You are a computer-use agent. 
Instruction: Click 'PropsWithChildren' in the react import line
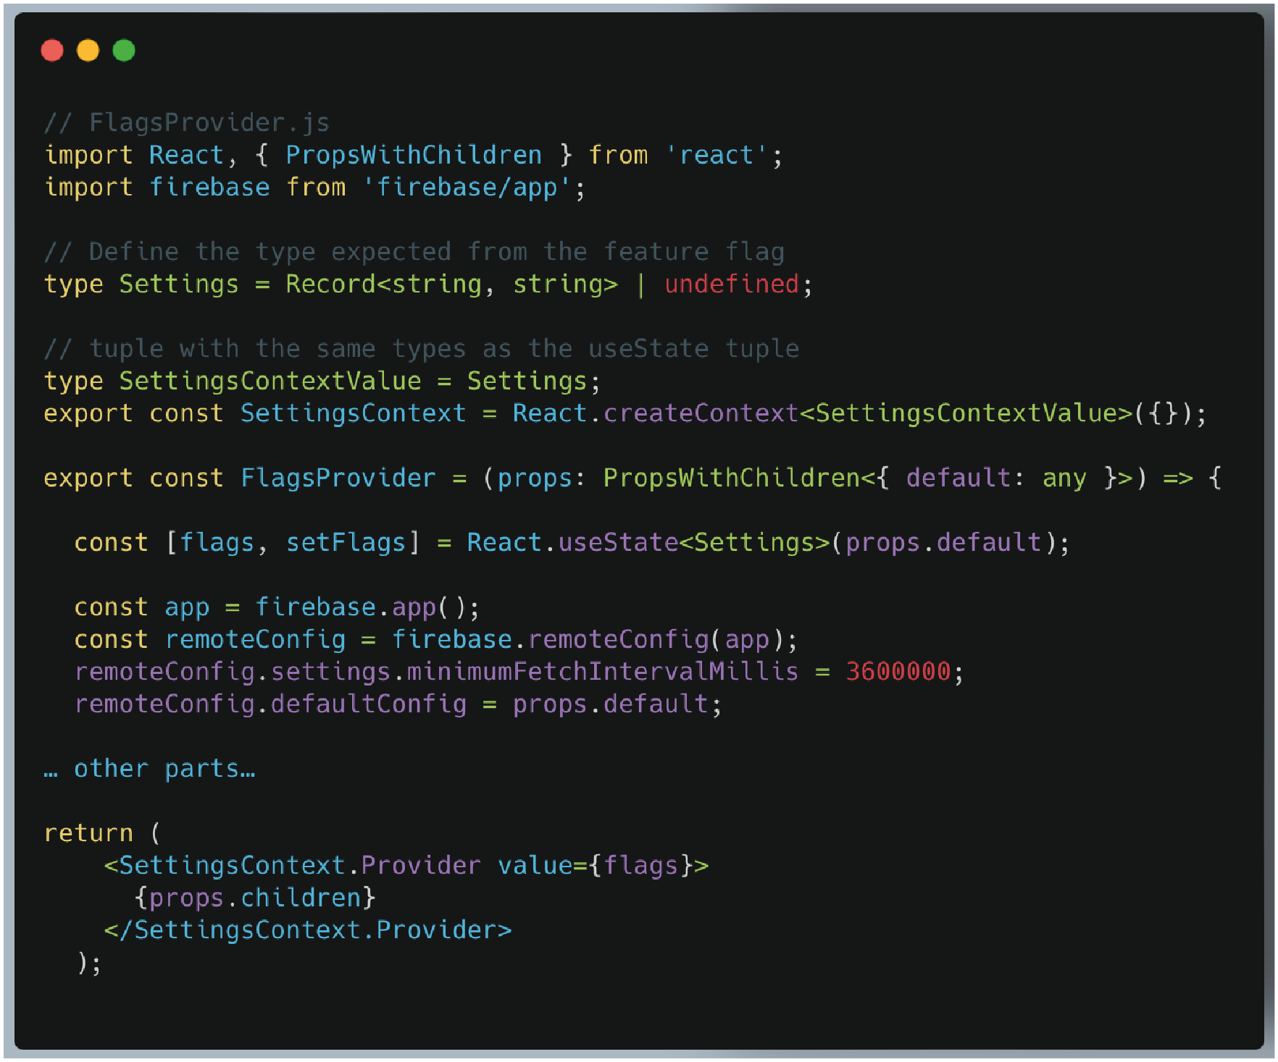coord(414,155)
